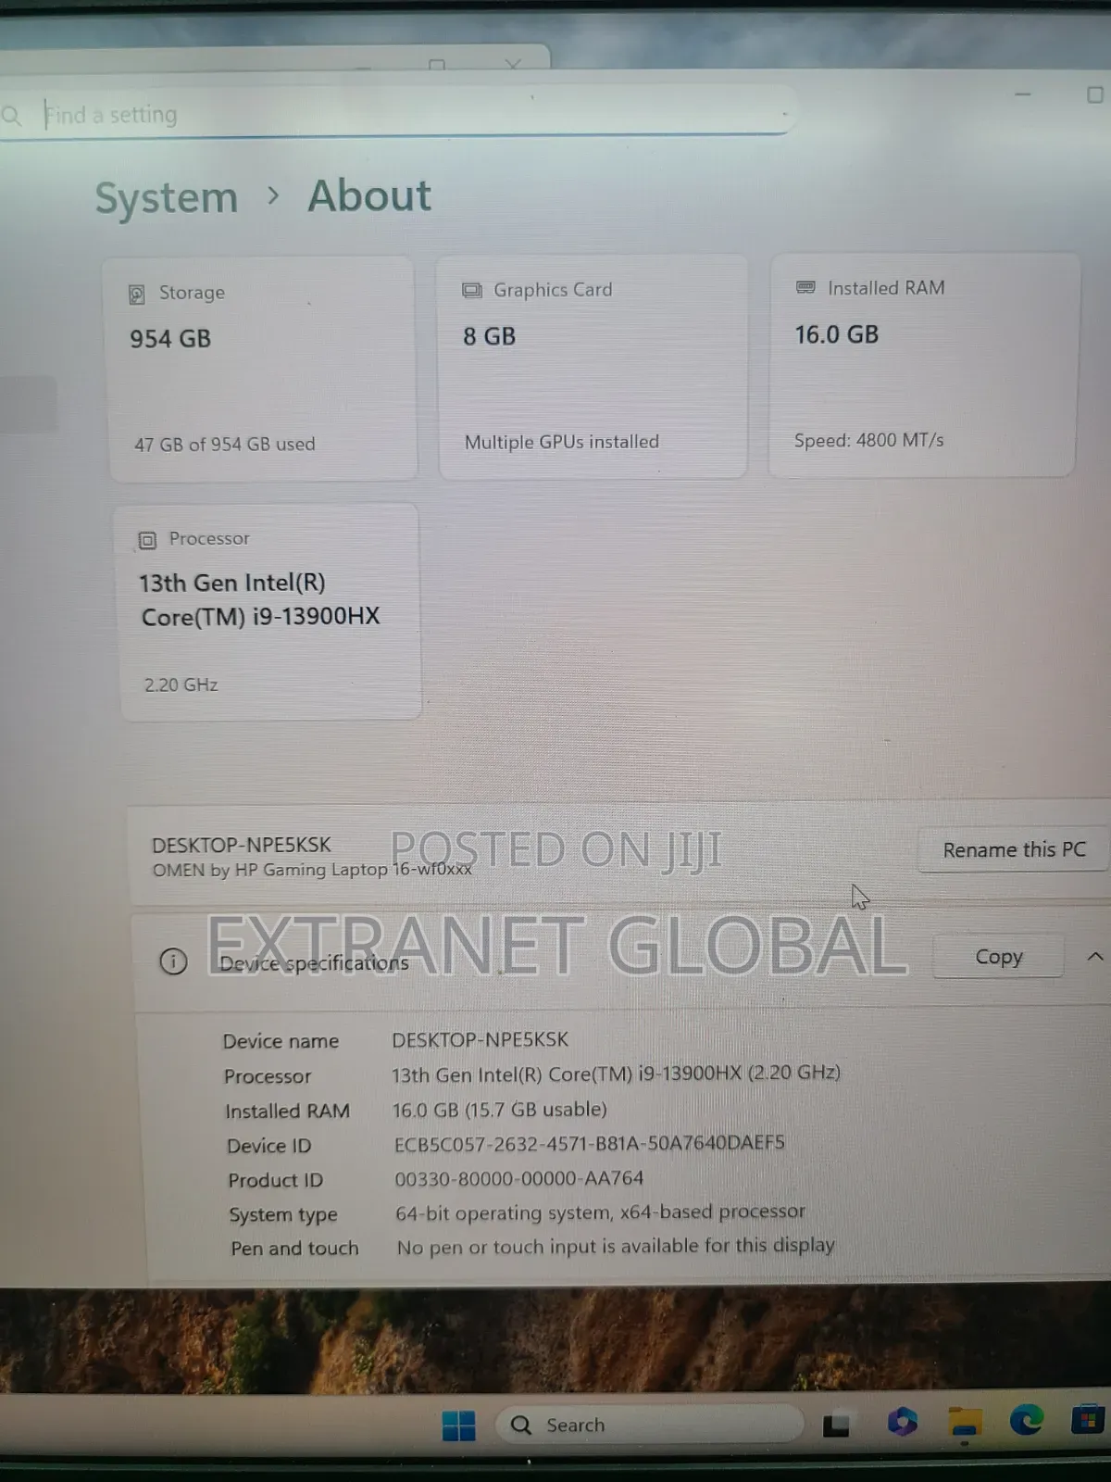
Task: Collapse the Device specifications section
Action: coord(1095,956)
